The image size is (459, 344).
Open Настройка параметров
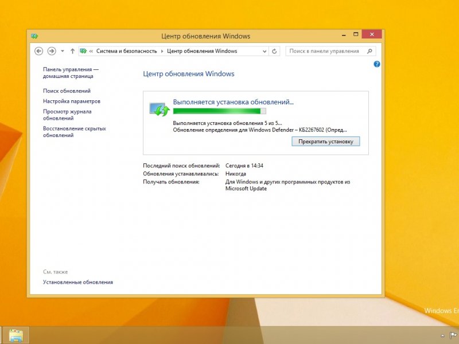[71, 101]
